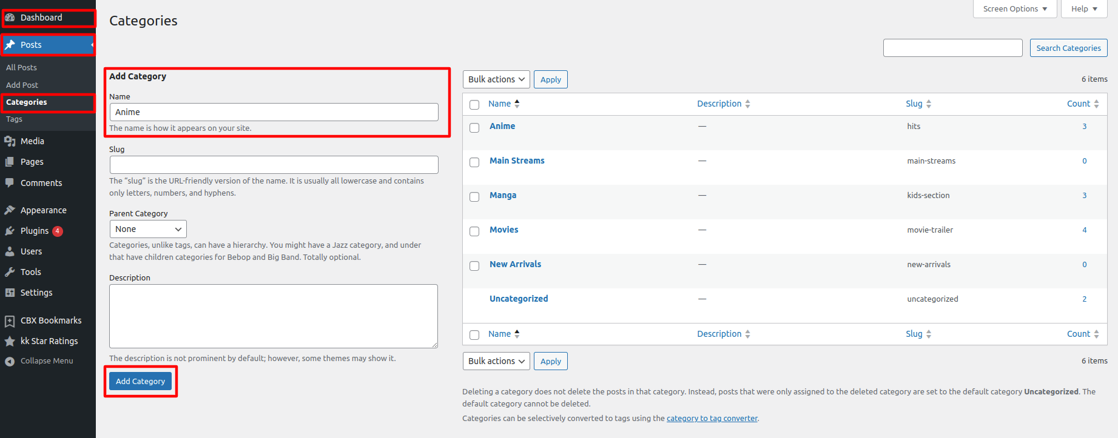
Task: Click the Users person icon
Action: (x=10, y=251)
